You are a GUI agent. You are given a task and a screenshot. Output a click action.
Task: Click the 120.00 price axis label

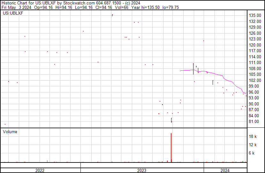pos(255,45)
